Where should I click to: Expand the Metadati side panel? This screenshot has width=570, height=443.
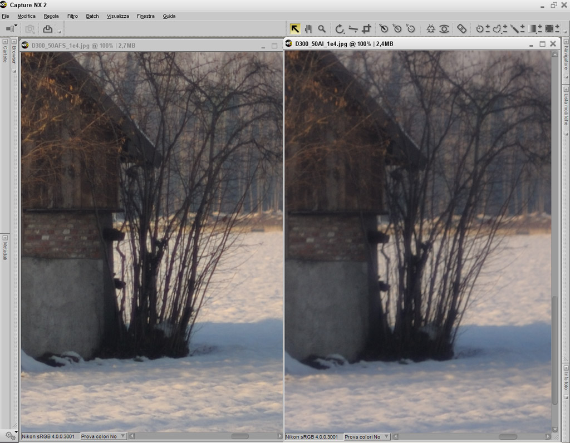[x=5, y=248]
